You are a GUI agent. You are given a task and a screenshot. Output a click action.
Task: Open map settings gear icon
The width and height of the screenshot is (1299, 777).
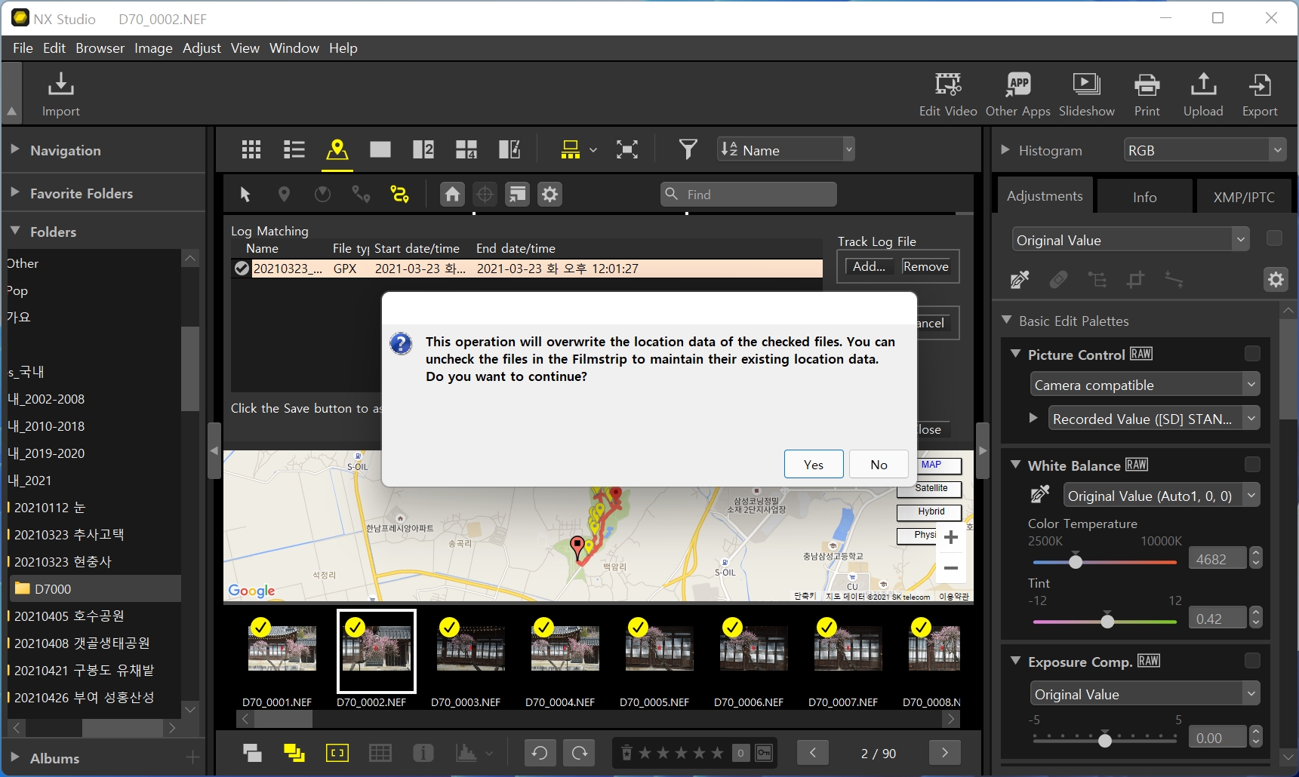tap(549, 195)
